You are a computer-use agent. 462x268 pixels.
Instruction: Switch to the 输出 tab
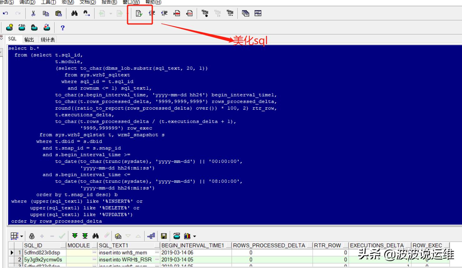[x=29, y=39]
